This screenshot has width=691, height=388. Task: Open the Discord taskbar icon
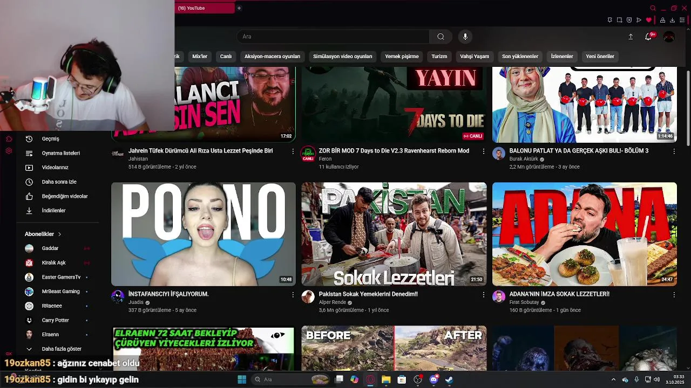(433, 379)
